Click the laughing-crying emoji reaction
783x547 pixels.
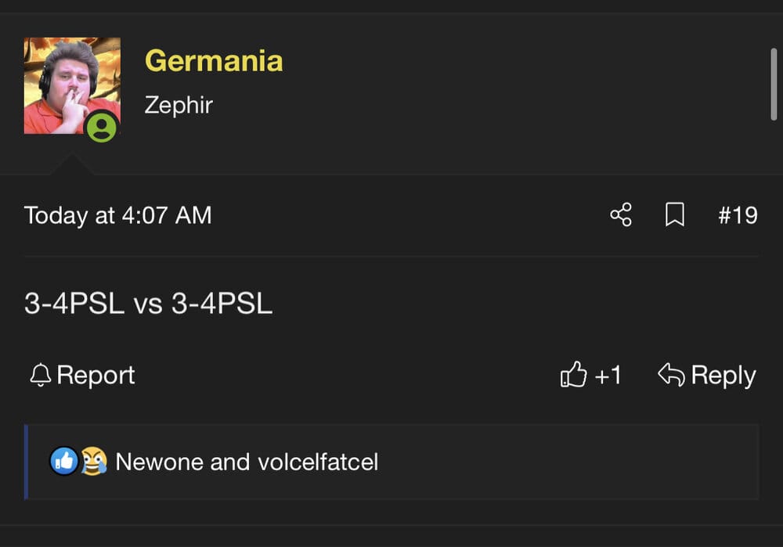(x=94, y=461)
